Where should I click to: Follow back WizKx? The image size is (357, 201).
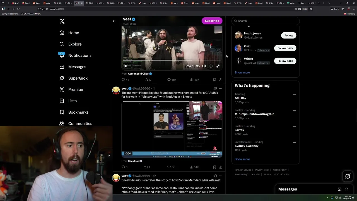click(x=285, y=61)
